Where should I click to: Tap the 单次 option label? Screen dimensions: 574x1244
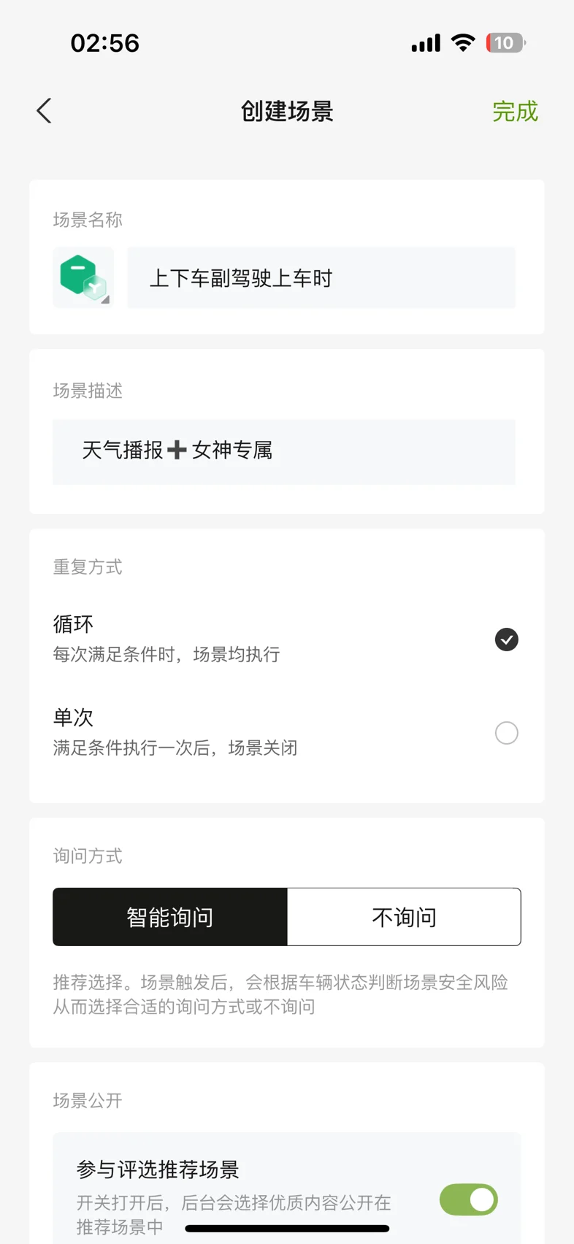pos(74,718)
